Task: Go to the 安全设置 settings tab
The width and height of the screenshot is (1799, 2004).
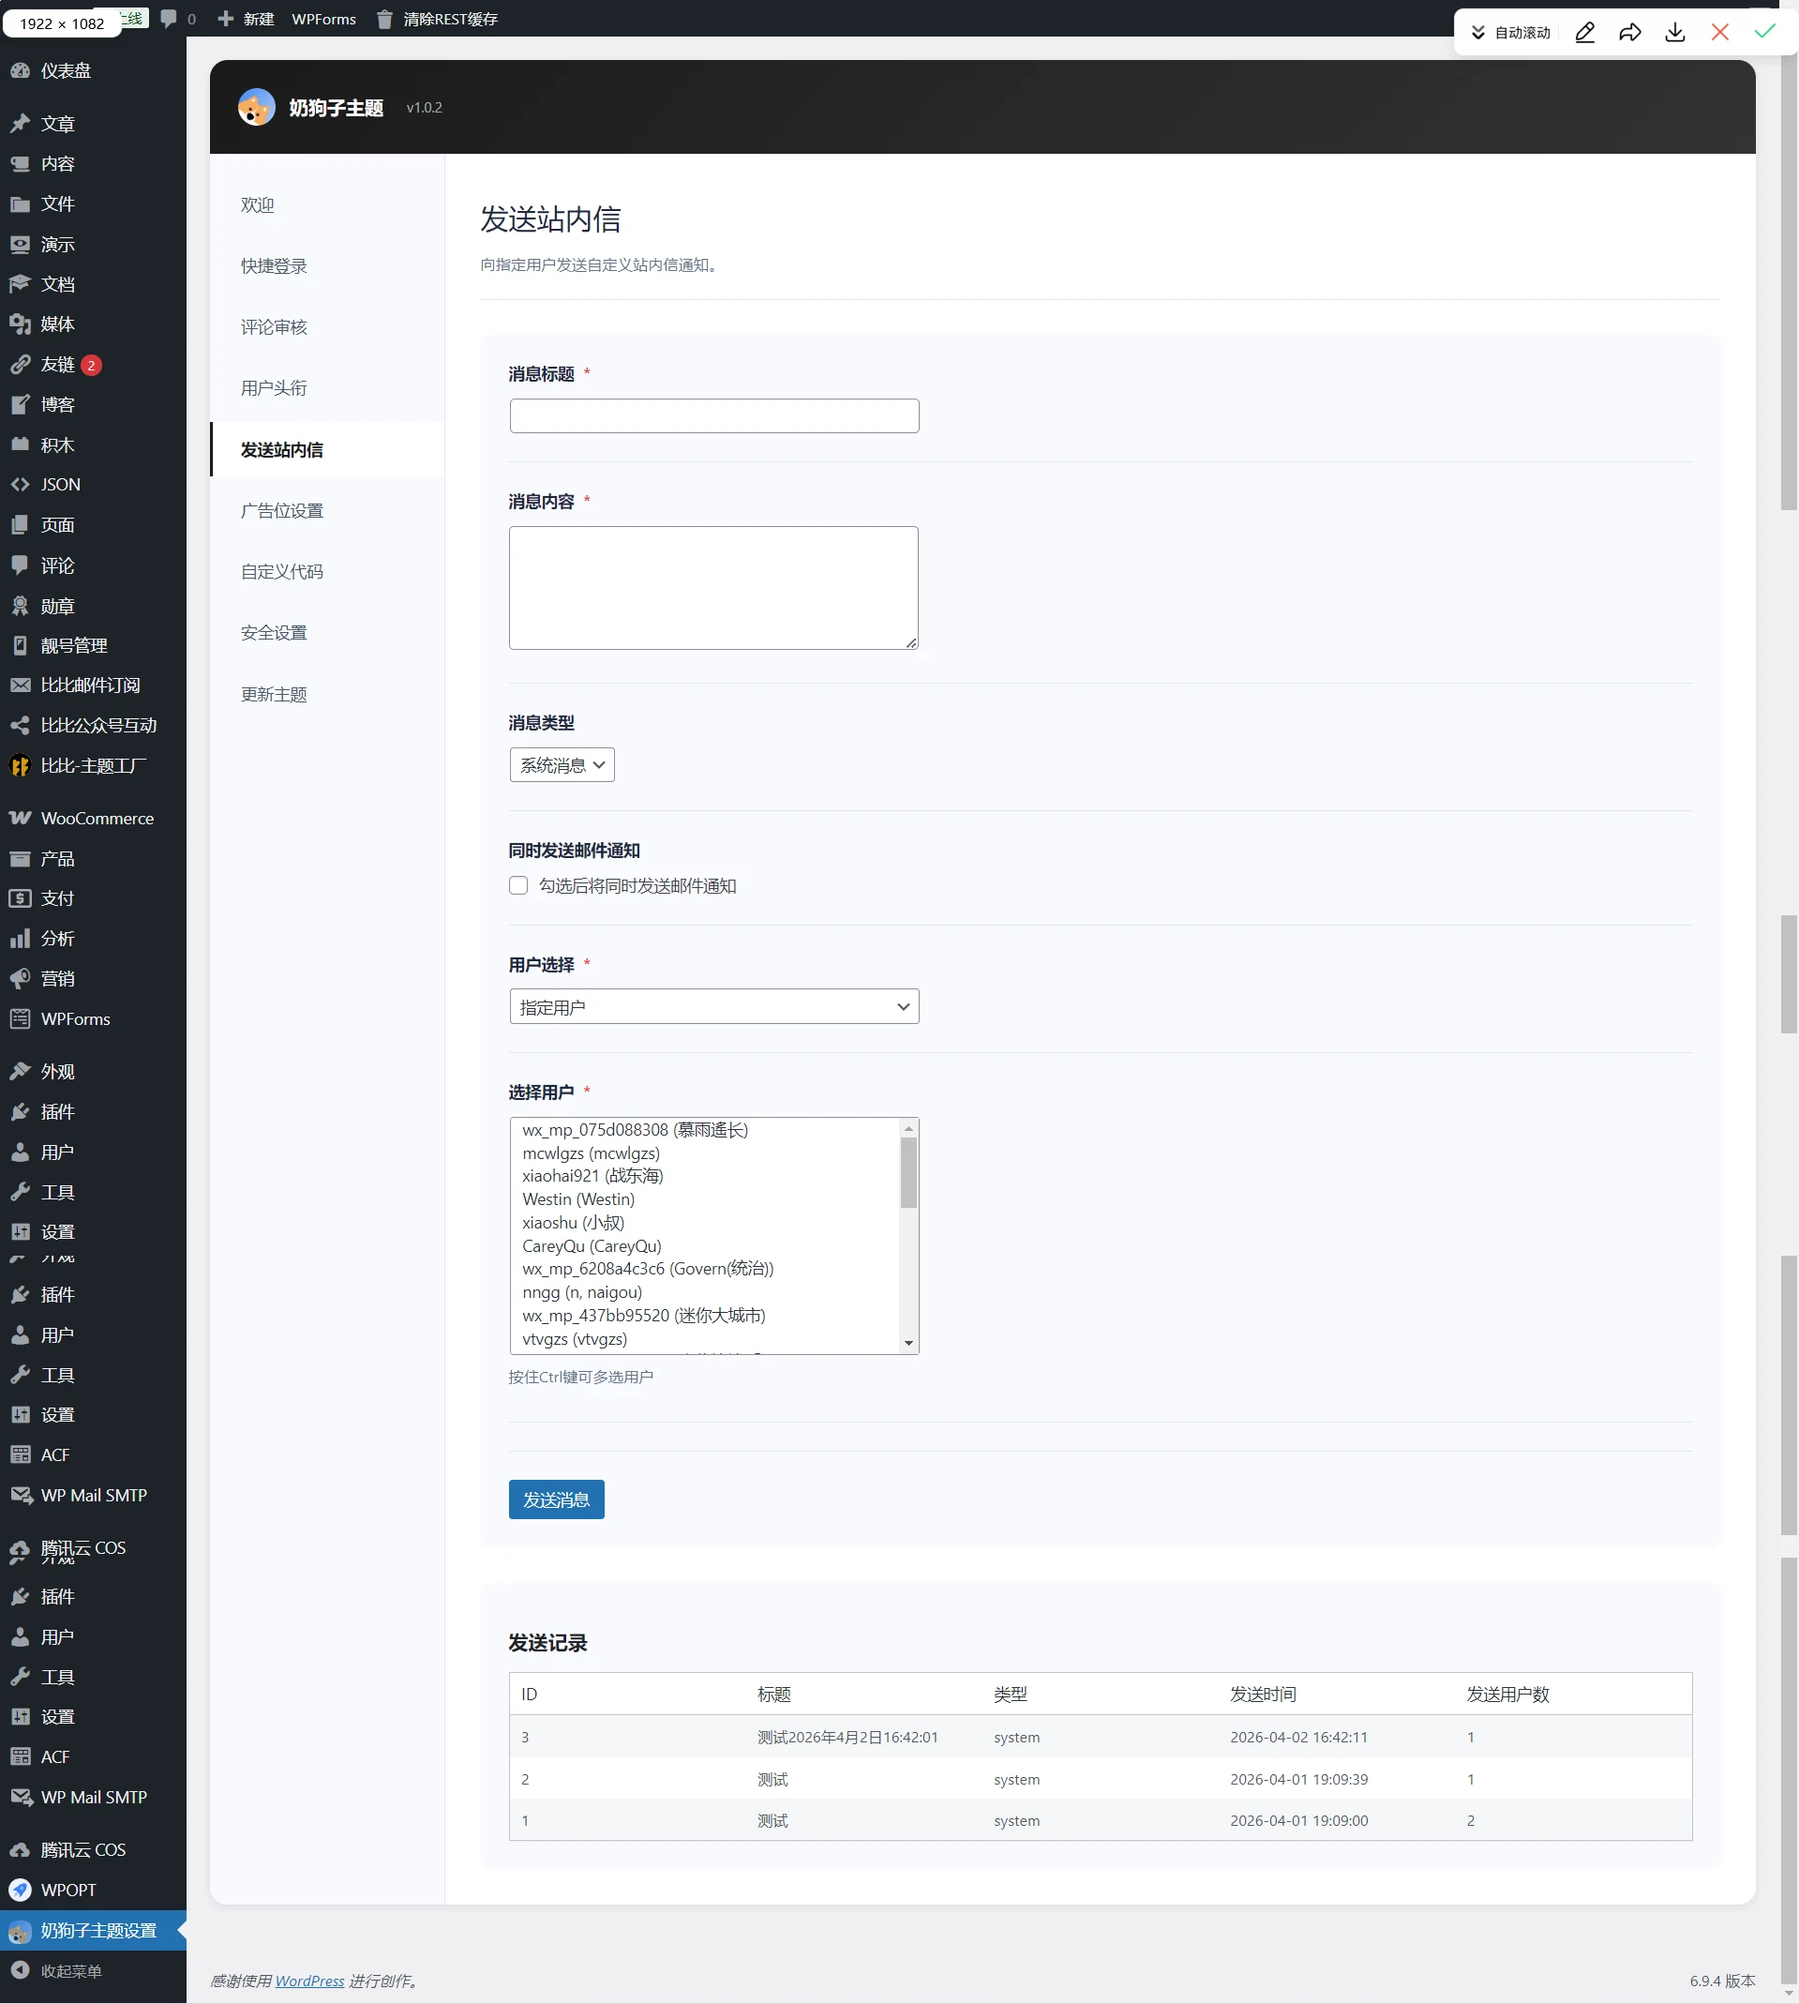Action: pyautogui.click(x=327, y=633)
